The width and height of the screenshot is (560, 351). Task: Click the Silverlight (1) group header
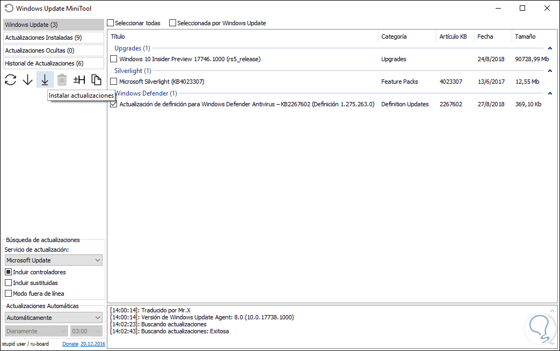coord(133,71)
